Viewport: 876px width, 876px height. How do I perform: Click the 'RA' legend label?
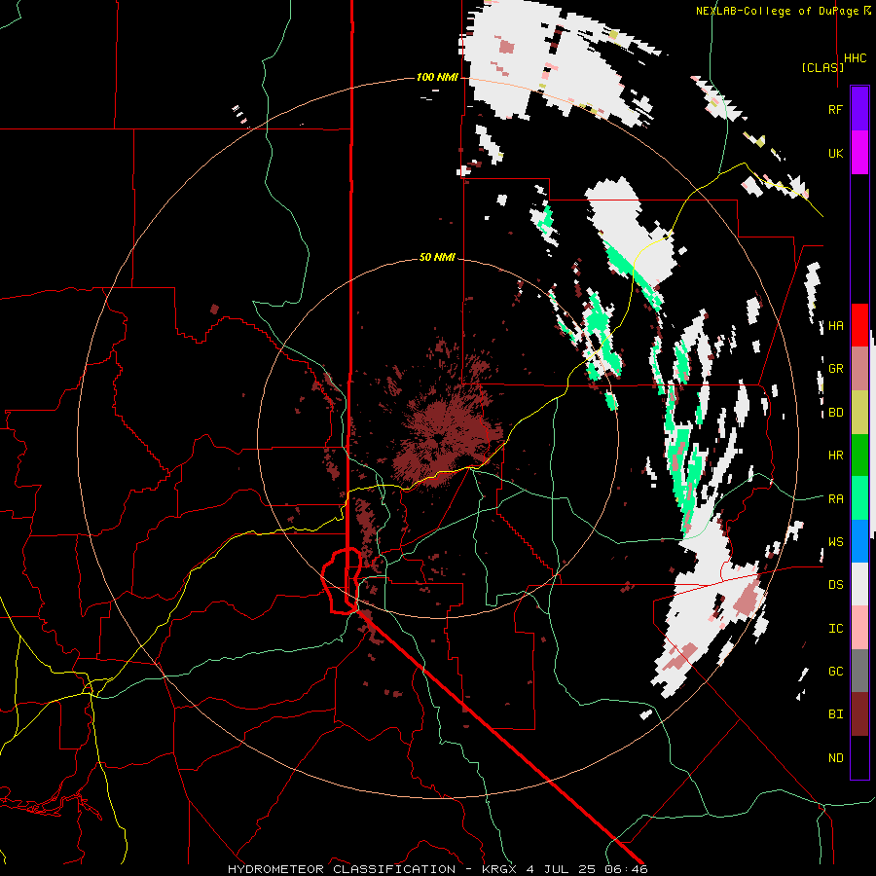tap(835, 499)
